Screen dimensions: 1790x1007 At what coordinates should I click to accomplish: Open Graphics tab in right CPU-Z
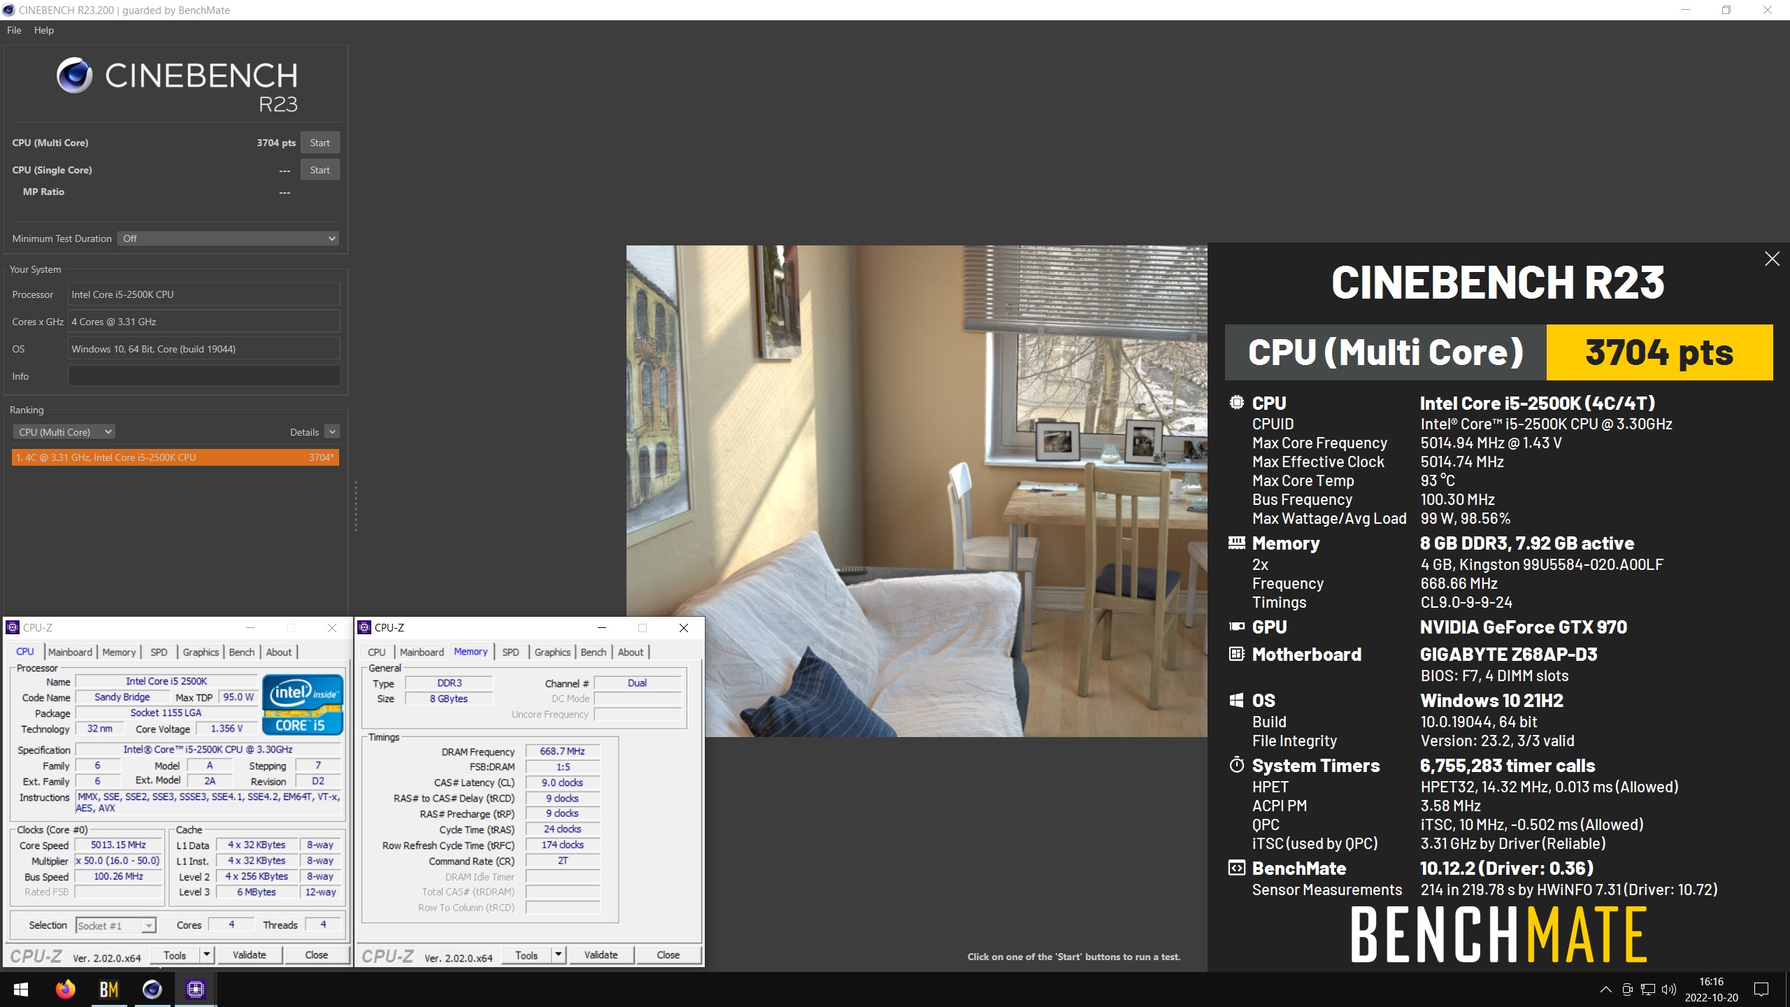click(552, 652)
